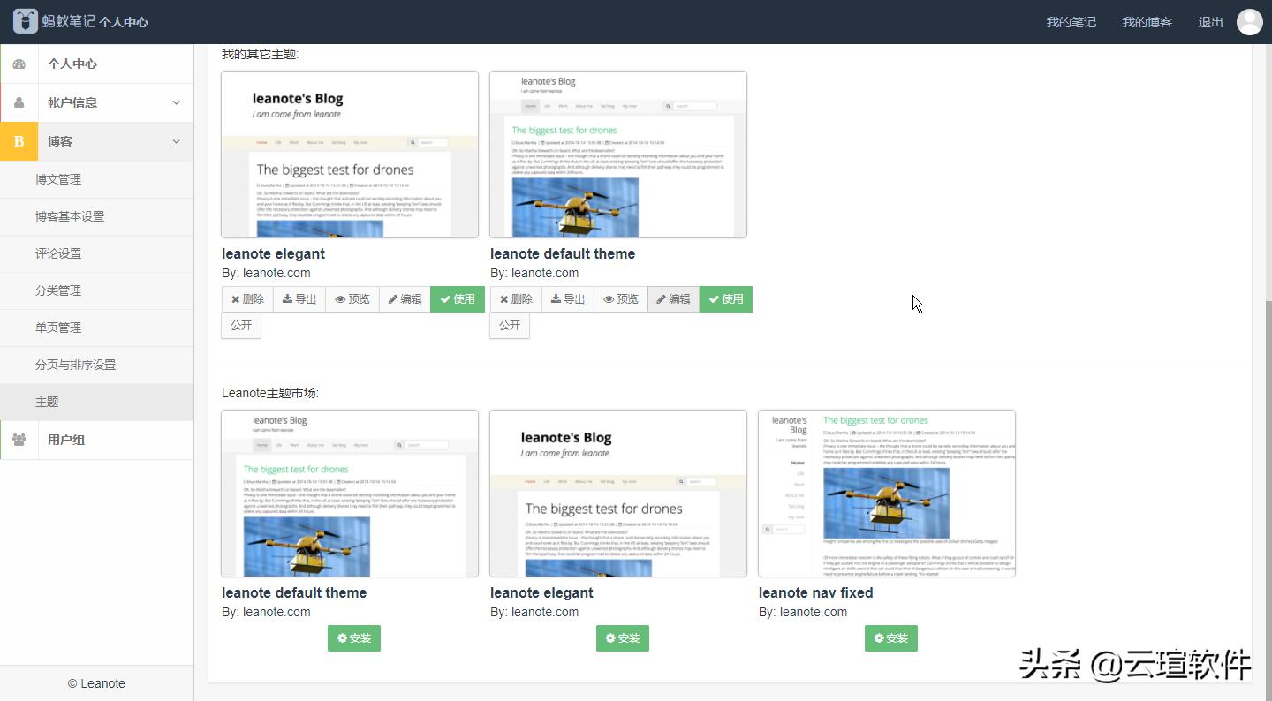This screenshot has height=701, width=1272.
Task: Install leanote elegant theme from market
Action: [x=623, y=638]
